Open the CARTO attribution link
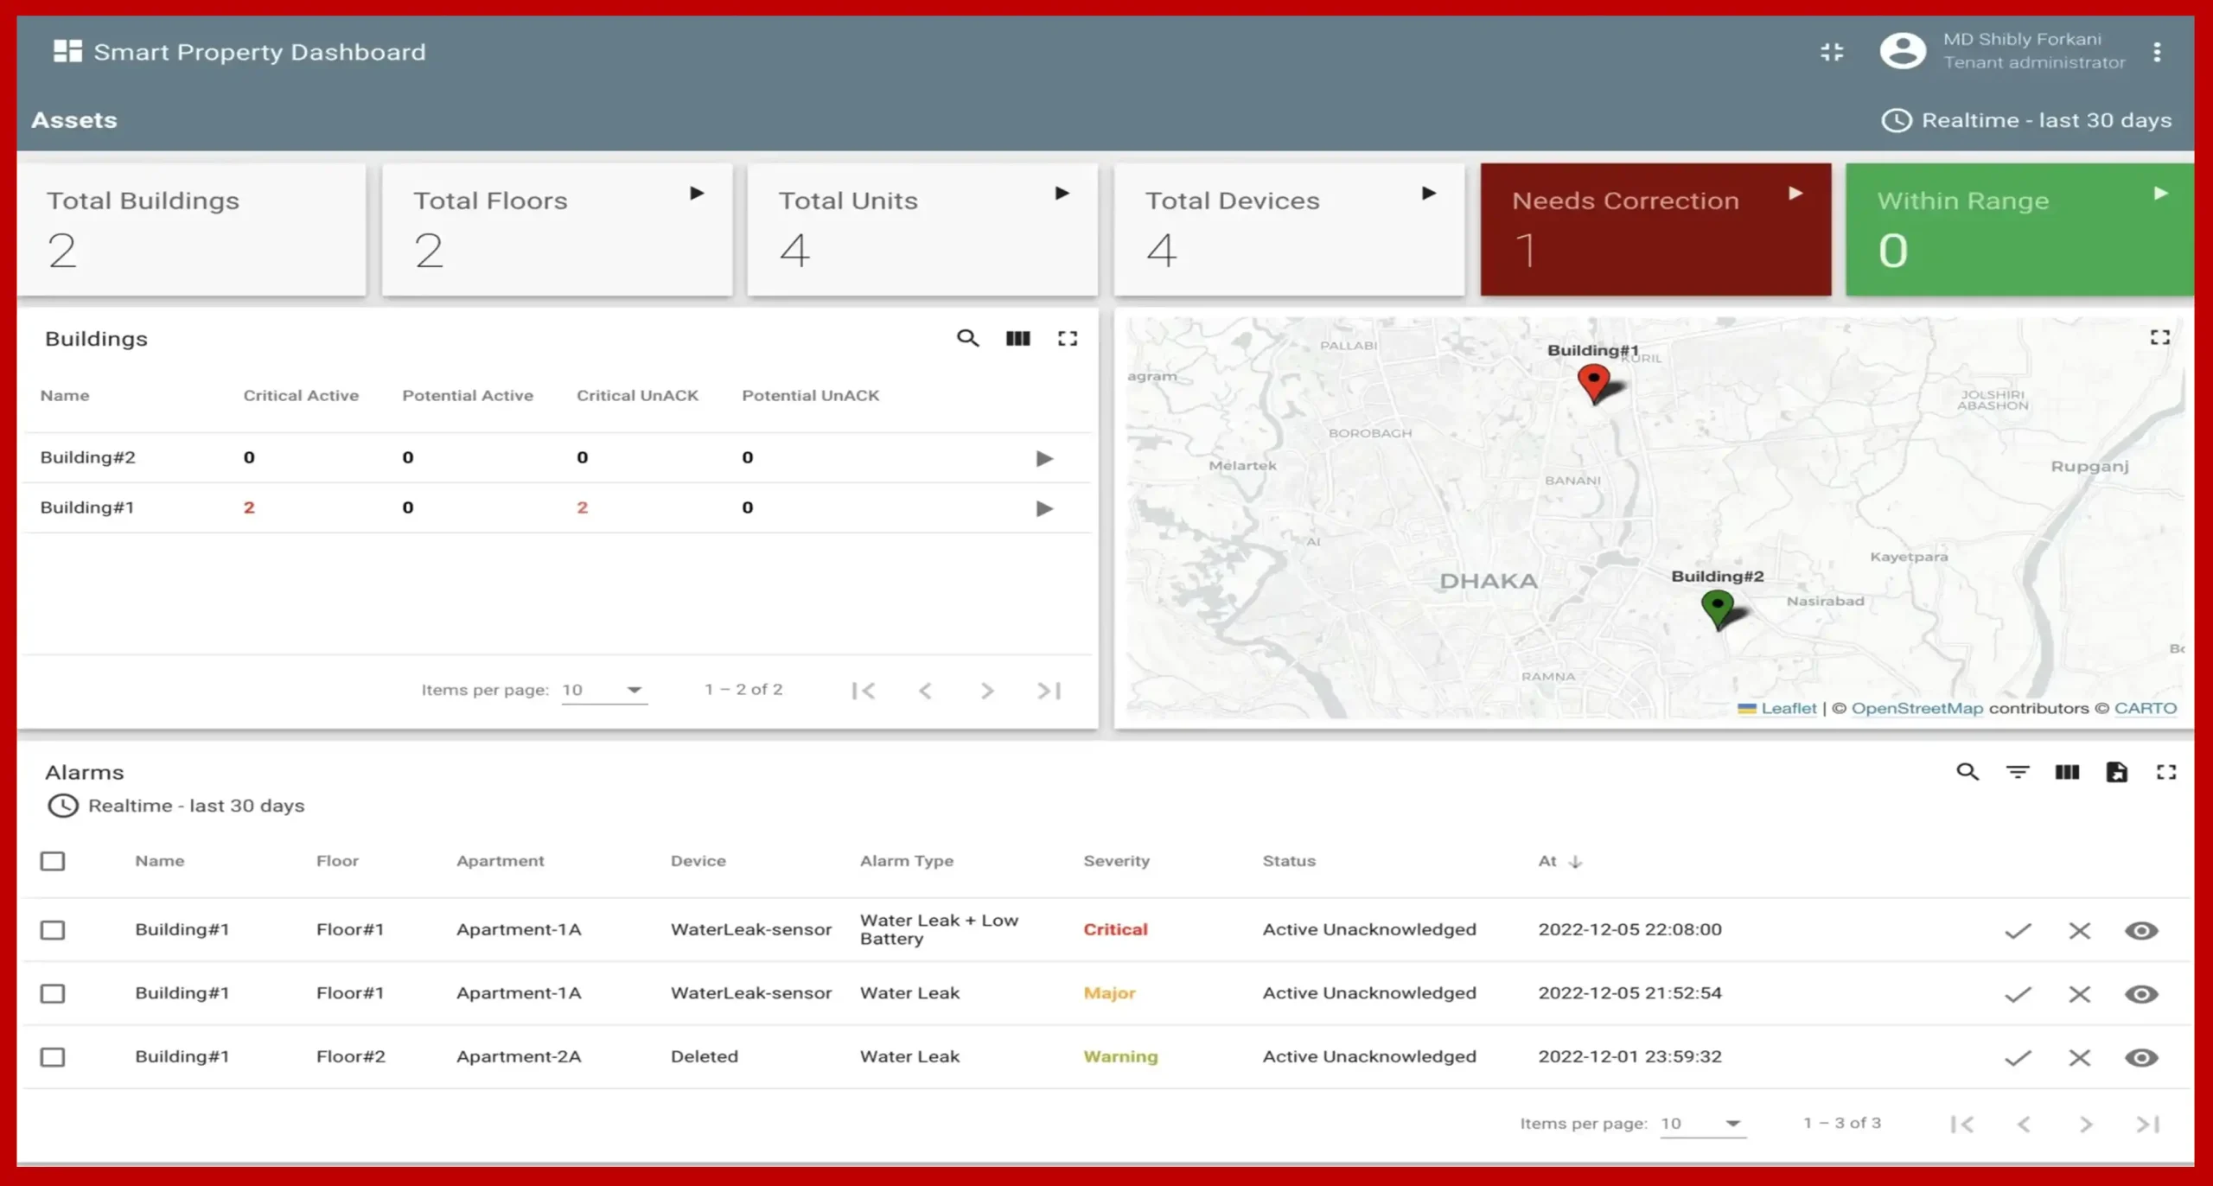 2145,708
